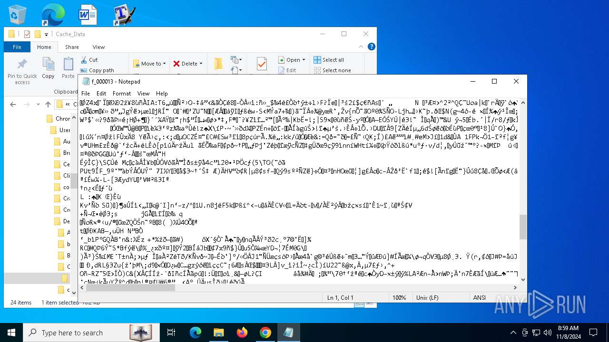609x342 pixels.
Task: Go back using the Explorer back arrow
Action: [13, 104]
